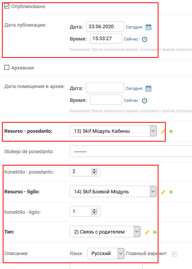Open calendar icon for archive date
The image size is (192, 269).
click(x=148, y=88)
